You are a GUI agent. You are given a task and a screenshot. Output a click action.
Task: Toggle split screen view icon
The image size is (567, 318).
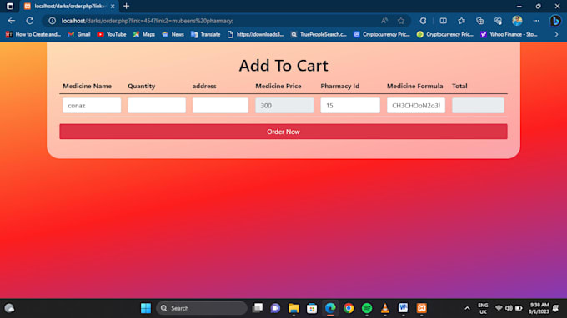point(443,21)
